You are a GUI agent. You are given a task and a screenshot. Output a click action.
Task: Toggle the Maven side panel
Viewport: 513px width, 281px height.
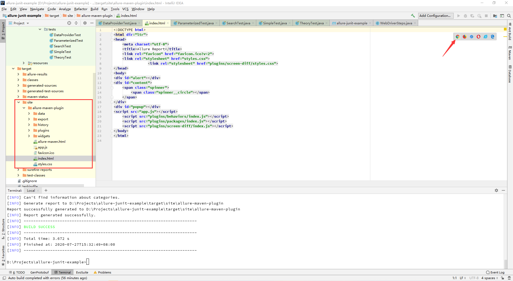point(510,53)
